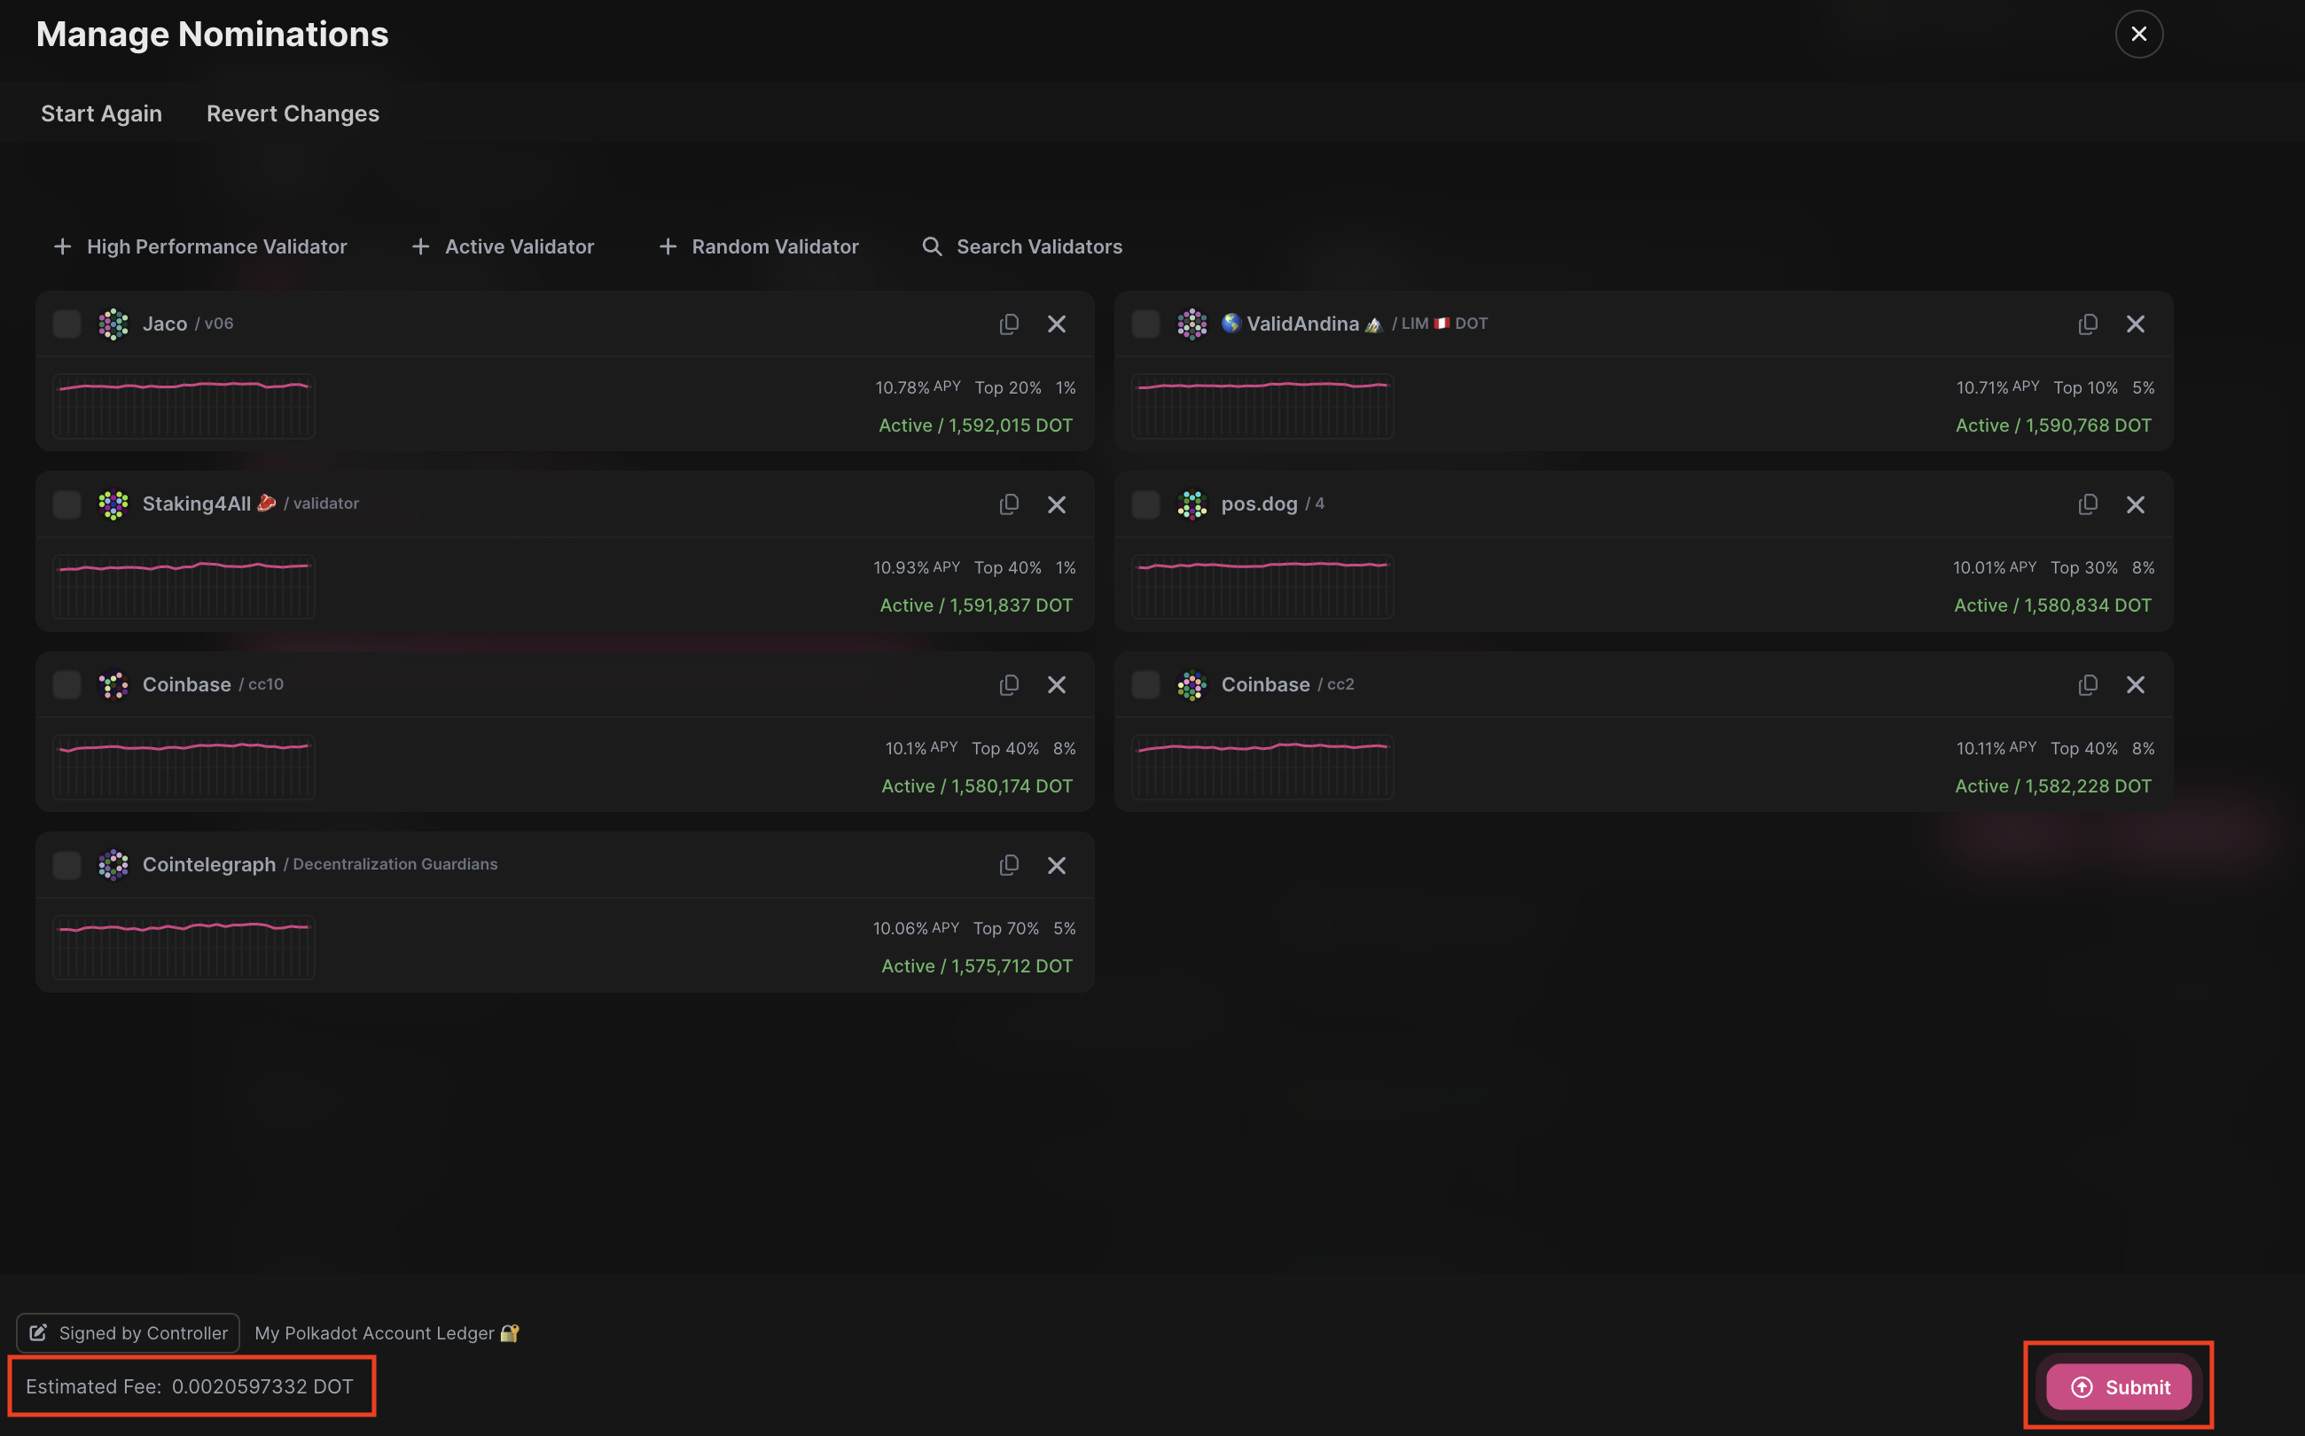
Task: Remove Cointelegraph validator with X icon
Action: coord(1056,865)
